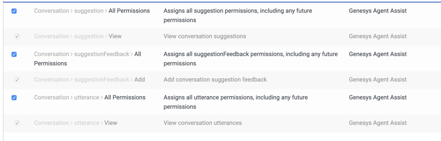Screen dimensions: 441x141
Task: Click 'View conversation utterances' description text
Action: coord(202,123)
